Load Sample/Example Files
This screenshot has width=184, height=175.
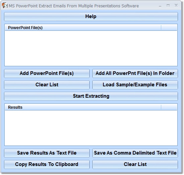pos(135,85)
